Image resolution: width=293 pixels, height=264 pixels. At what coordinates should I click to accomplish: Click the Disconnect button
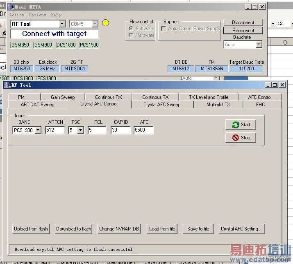243,22
